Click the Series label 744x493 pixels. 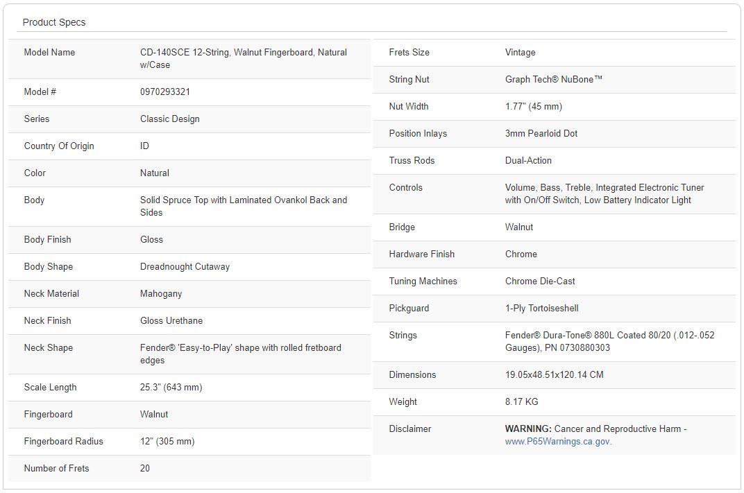point(37,119)
